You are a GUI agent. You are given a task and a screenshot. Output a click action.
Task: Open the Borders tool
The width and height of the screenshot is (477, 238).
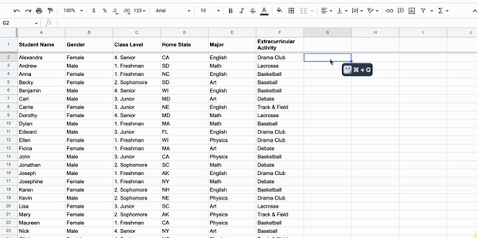291,11
